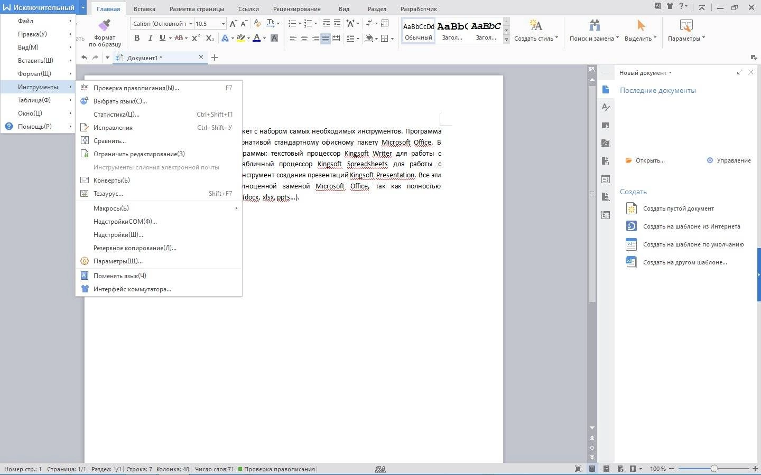Toggle Проверка правописания in status bar
This screenshot has width=761, height=475.
[x=276, y=469]
